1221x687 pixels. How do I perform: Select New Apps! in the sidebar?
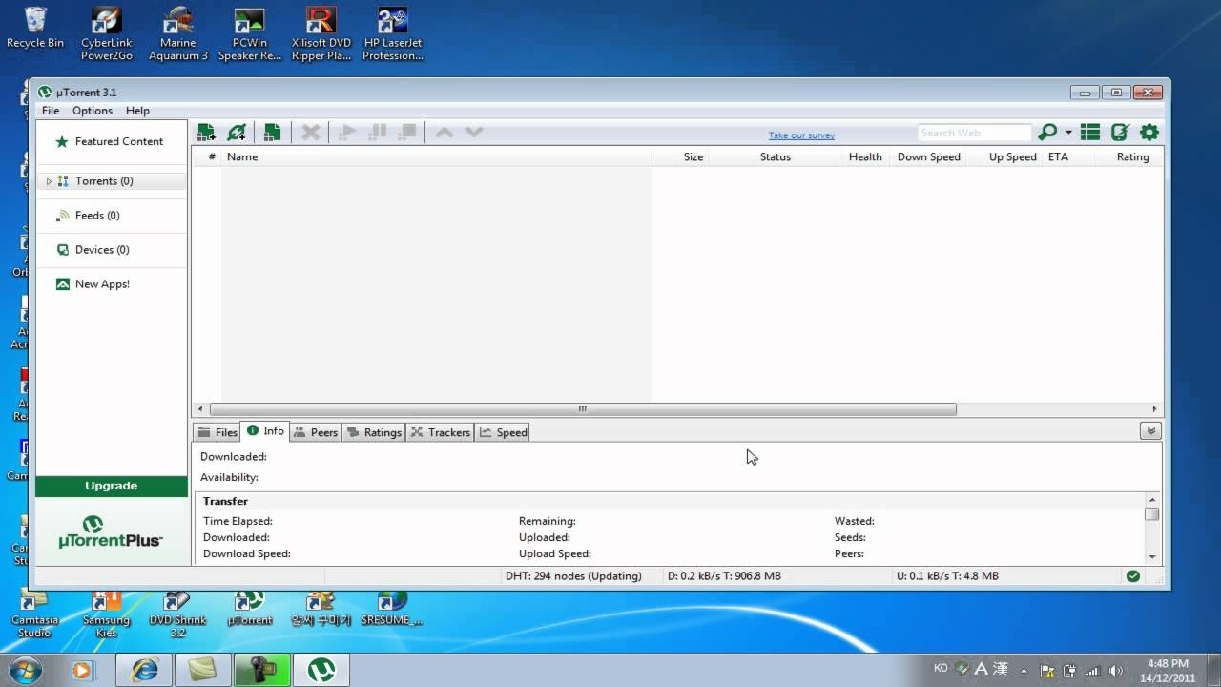pos(112,284)
